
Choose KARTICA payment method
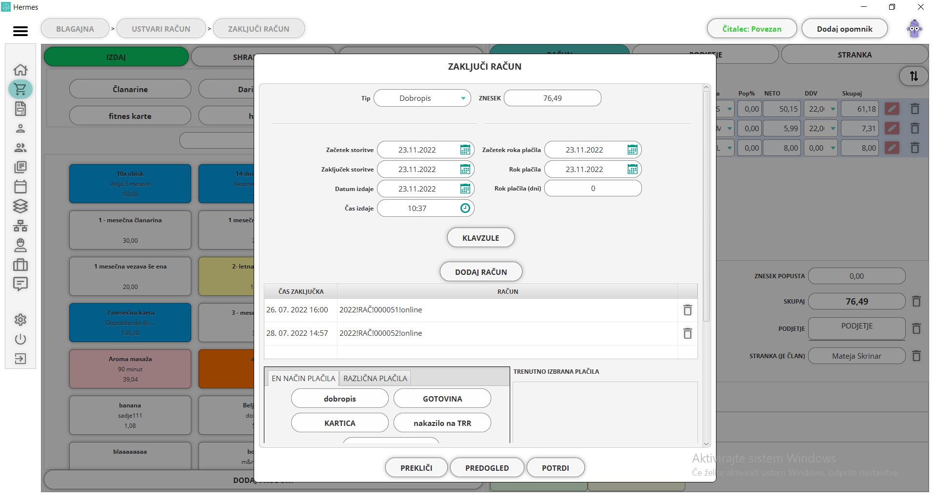(x=340, y=423)
